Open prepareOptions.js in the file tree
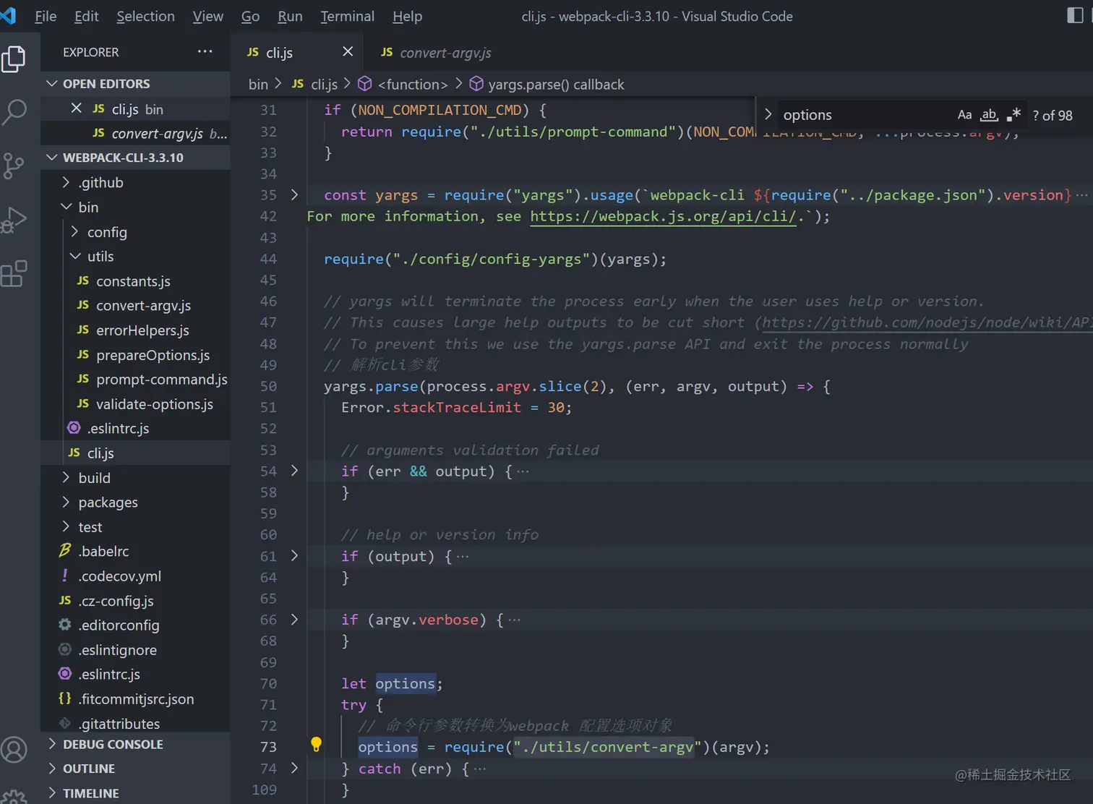Image resolution: width=1093 pixels, height=804 pixels. [x=153, y=355]
